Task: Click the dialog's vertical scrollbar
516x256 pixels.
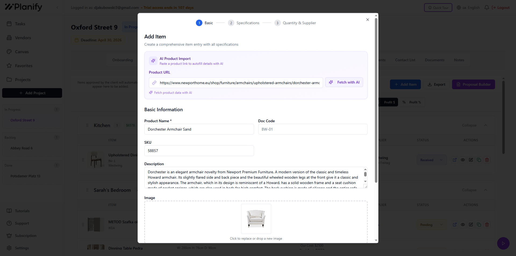Action: pyautogui.click(x=376, y=101)
